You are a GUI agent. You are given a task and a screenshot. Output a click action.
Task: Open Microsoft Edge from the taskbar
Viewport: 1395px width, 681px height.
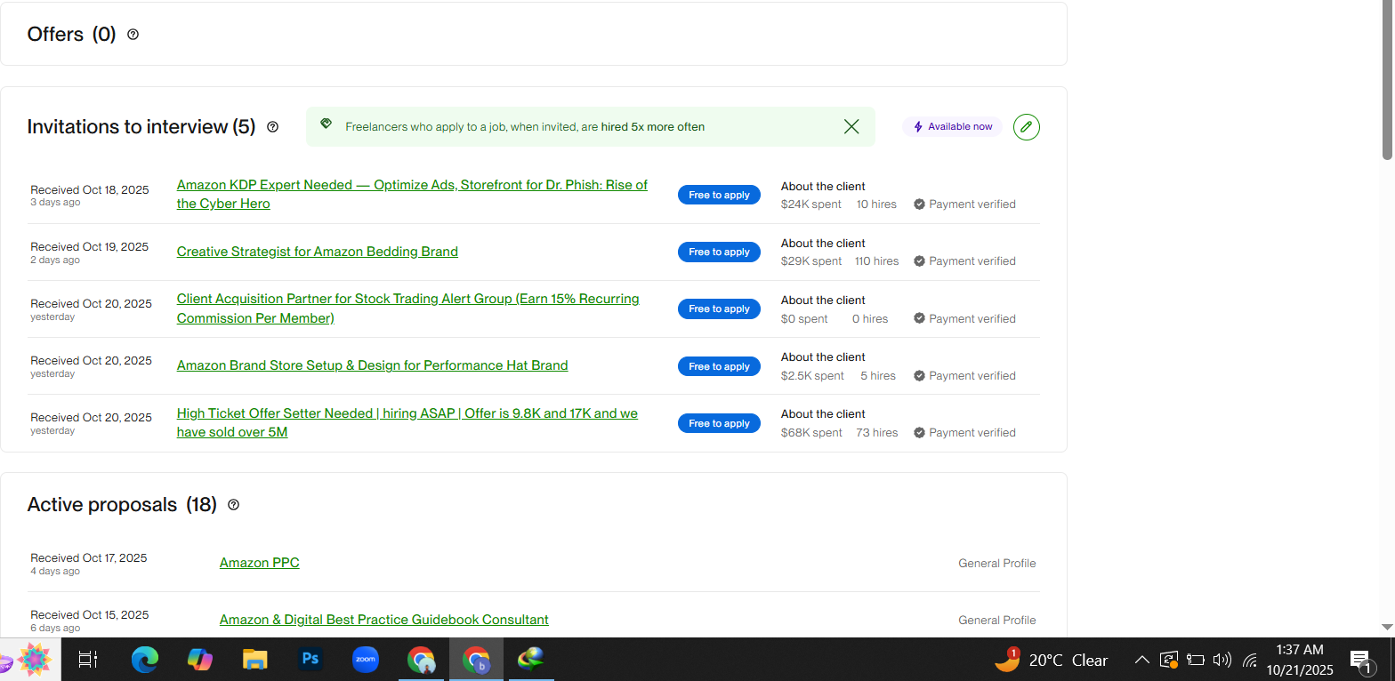click(x=144, y=660)
